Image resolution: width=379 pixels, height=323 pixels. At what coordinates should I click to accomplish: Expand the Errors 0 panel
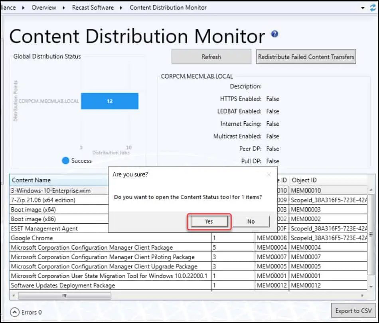click(14, 312)
